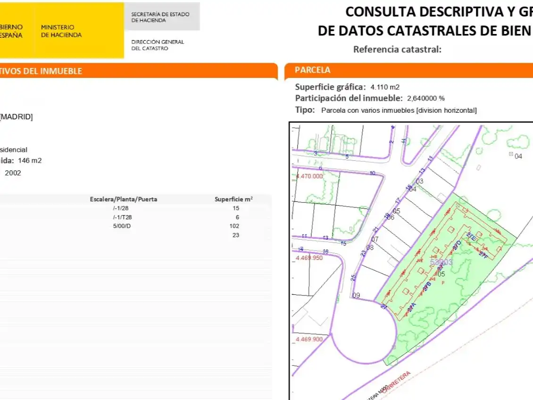This screenshot has width=533, height=400.
Task: Click the Tipo description of the parcel
Action: (x=399, y=110)
